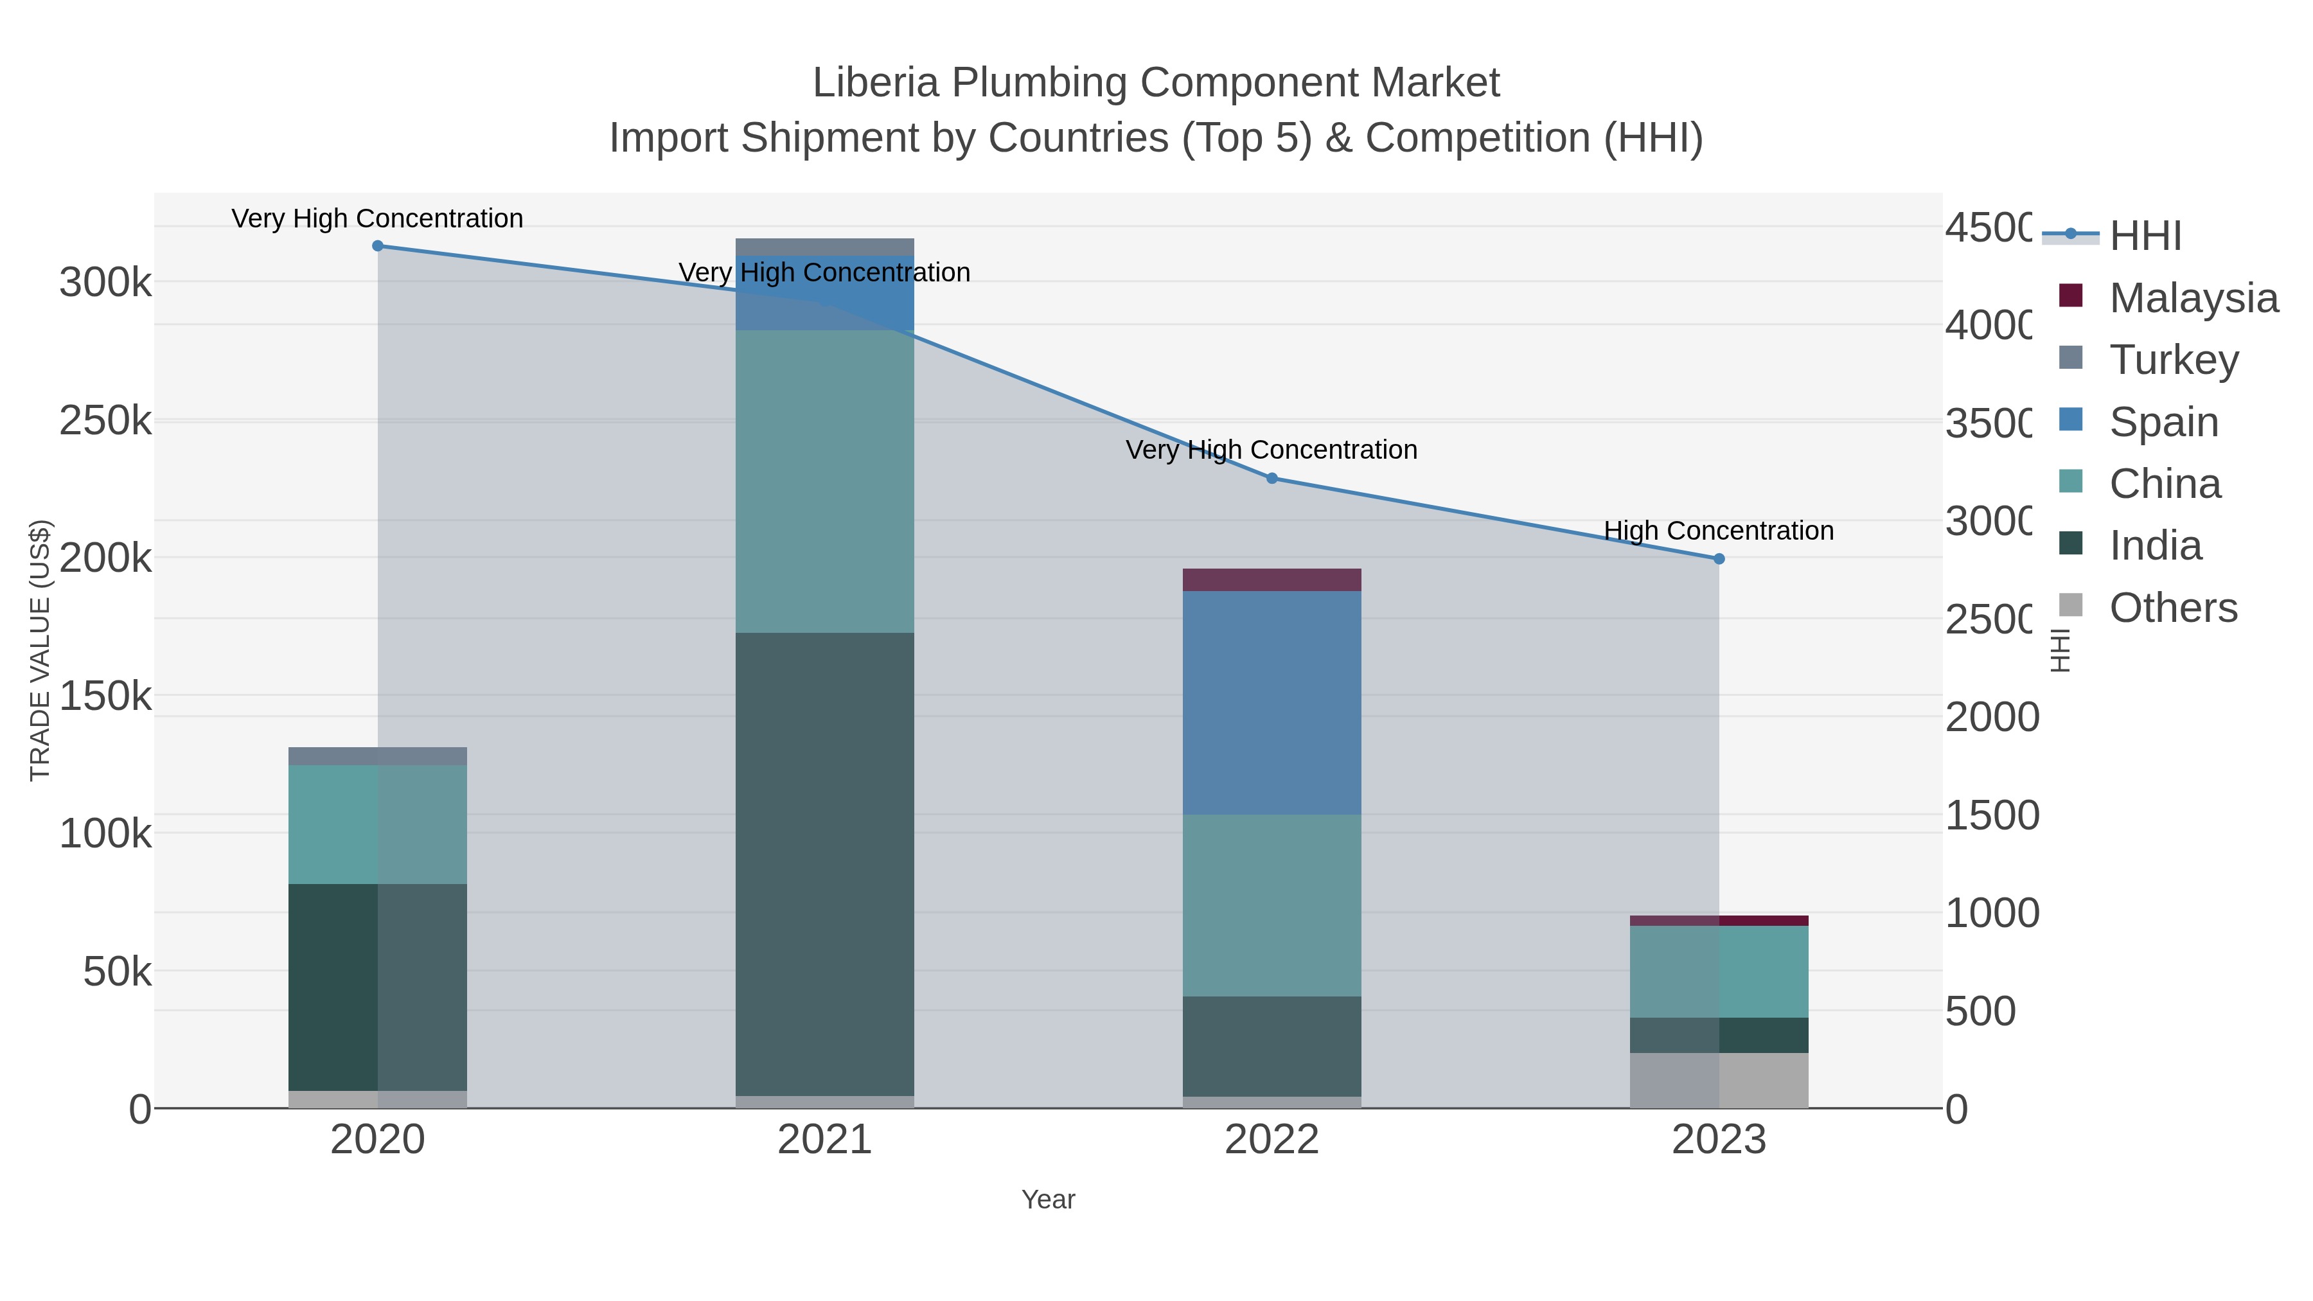
Task: Click the 500 HHI axis tick label
Action: pyautogui.click(x=1981, y=1012)
